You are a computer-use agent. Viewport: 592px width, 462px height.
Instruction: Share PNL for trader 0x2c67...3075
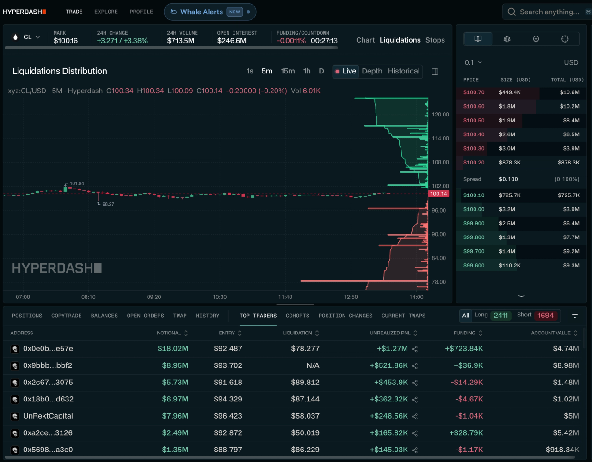(x=415, y=383)
